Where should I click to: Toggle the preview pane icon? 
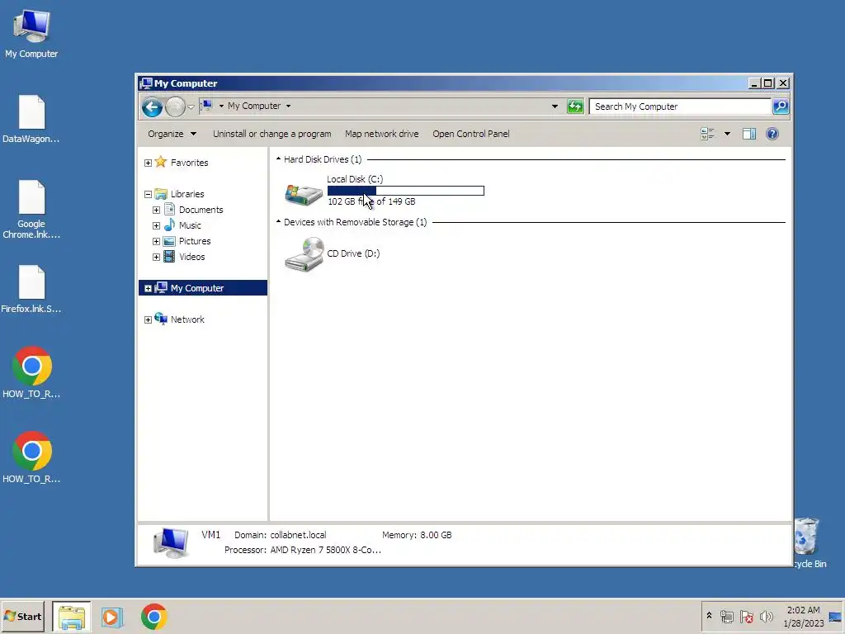(749, 134)
